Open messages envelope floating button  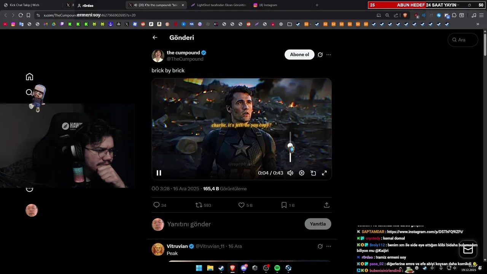click(x=468, y=250)
